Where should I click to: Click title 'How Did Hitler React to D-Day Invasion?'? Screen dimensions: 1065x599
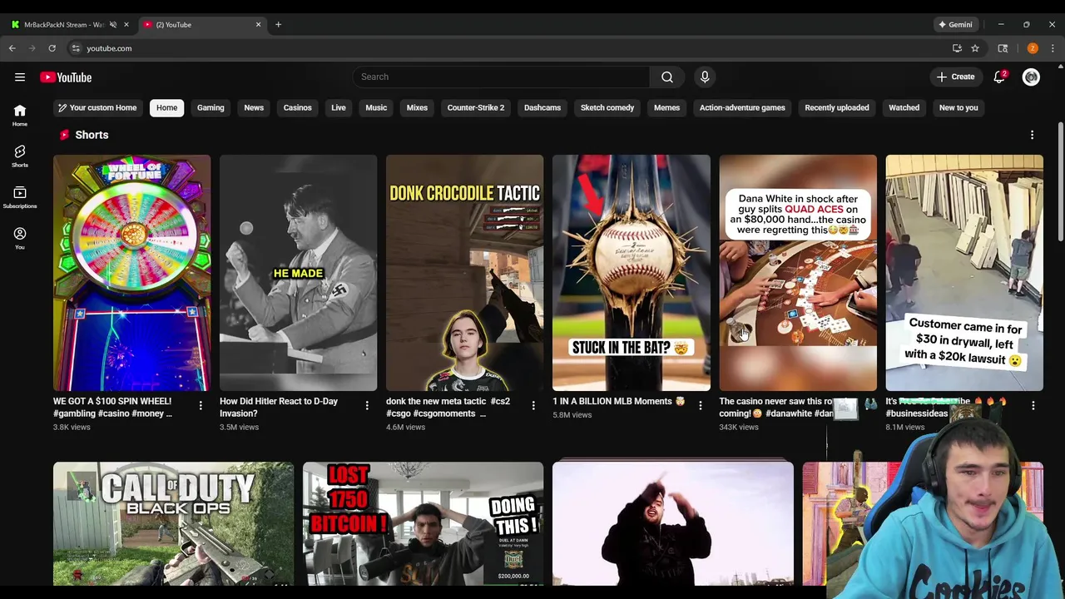279,407
